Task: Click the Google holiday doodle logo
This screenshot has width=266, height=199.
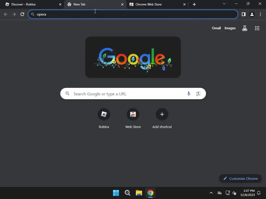Action: point(133,57)
